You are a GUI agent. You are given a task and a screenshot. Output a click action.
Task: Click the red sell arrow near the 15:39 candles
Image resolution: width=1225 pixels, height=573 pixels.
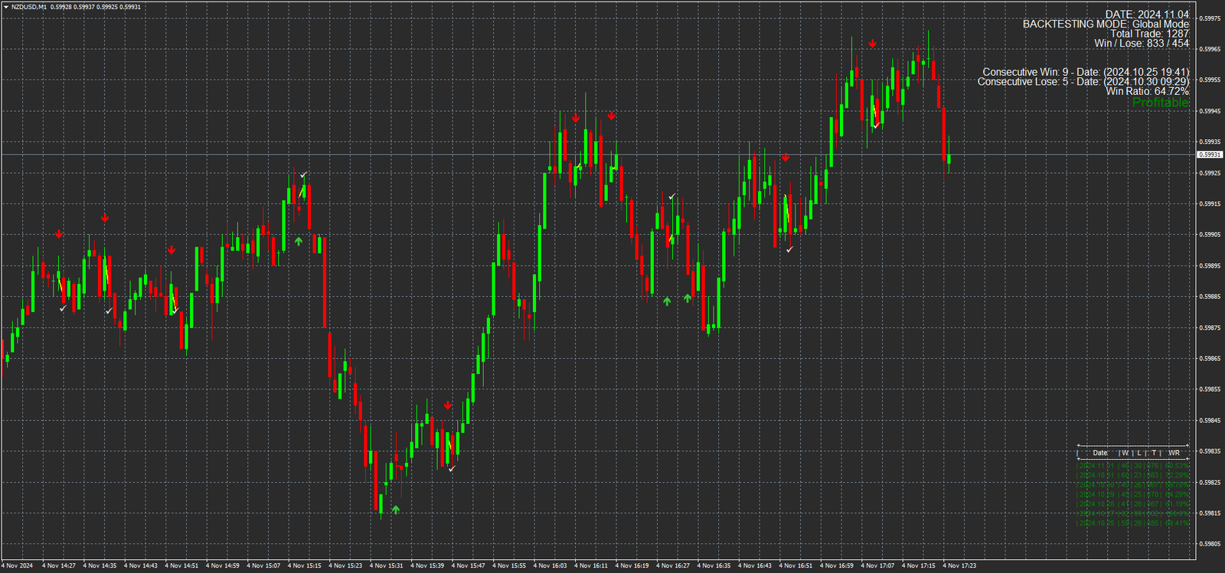pos(448,405)
